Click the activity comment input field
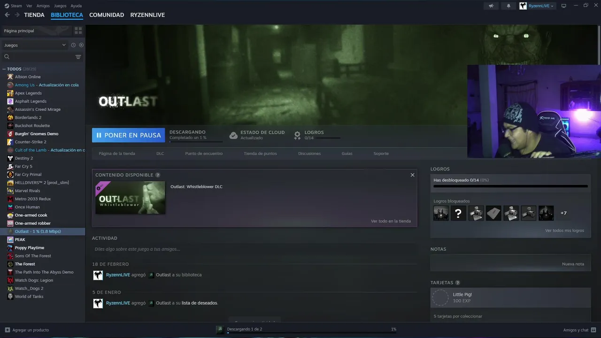 coord(254,249)
